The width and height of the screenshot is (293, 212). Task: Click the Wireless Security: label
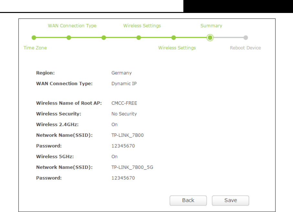(x=59, y=114)
